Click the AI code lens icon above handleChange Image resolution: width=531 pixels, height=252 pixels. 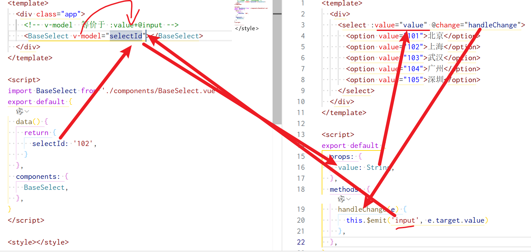pyautogui.click(x=341, y=199)
